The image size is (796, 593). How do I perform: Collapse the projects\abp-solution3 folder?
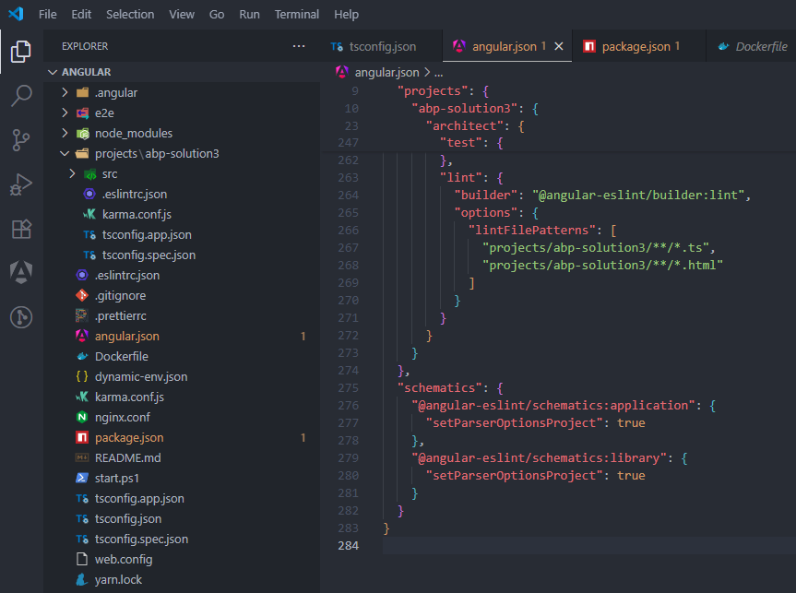tap(65, 154)
